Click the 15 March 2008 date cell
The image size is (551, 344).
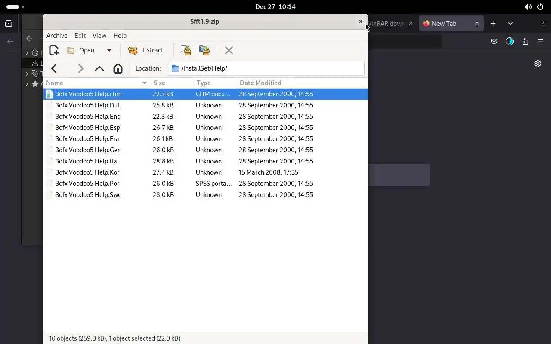click(x=269, y=172)
